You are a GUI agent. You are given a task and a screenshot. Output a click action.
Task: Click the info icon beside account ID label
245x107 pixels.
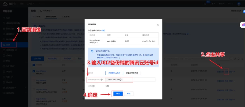click(x=101, y=80)
